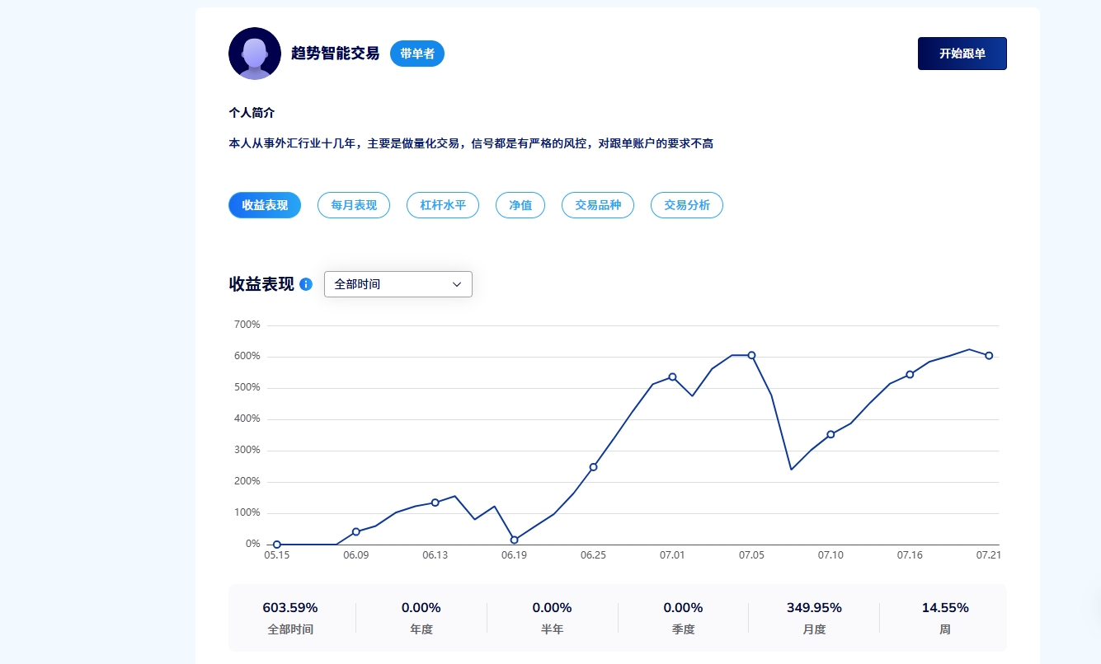
Task: Expand the 全部时间 time range dropdown
Action: point(398,284)
